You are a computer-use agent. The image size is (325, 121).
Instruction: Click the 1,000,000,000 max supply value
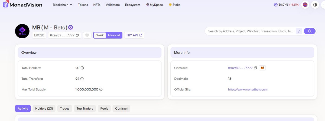click(x=87, y=89)
